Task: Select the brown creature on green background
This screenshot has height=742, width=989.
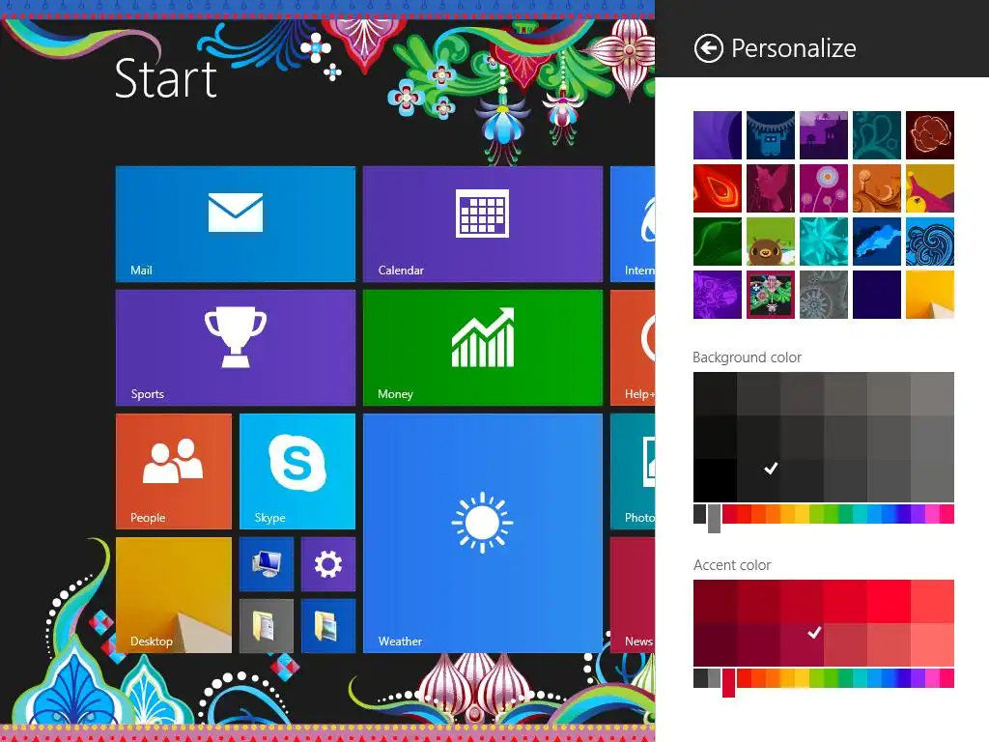Action: [x=771, y=242]
